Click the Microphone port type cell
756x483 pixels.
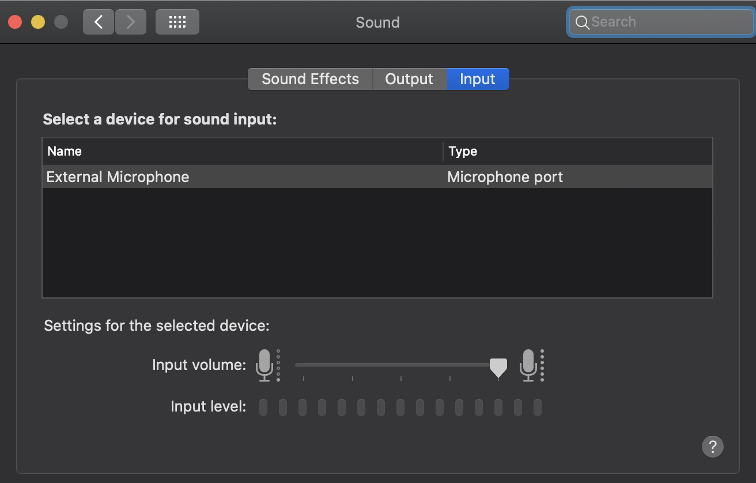505,176
